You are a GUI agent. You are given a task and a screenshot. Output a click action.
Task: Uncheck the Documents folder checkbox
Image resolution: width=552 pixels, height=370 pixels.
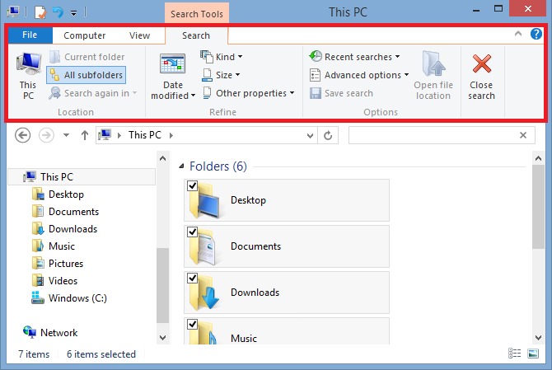click(x=192, y=232)
